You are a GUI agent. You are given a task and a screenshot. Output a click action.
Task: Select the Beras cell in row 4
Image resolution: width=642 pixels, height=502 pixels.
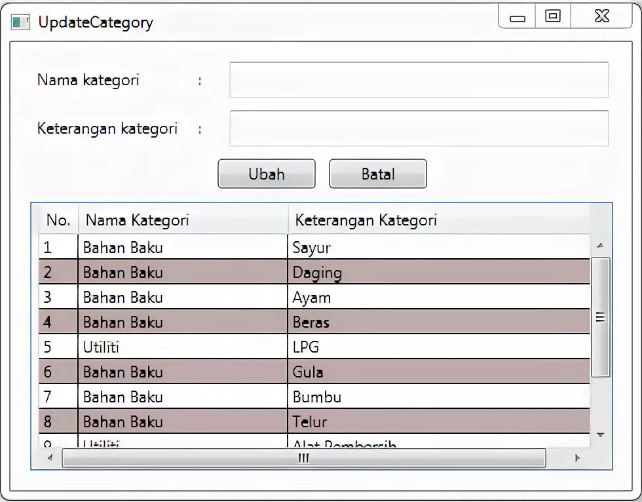tap(439, 322)
